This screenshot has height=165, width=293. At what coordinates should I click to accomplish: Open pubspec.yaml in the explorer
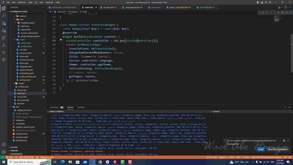click(x=22, y=137)
